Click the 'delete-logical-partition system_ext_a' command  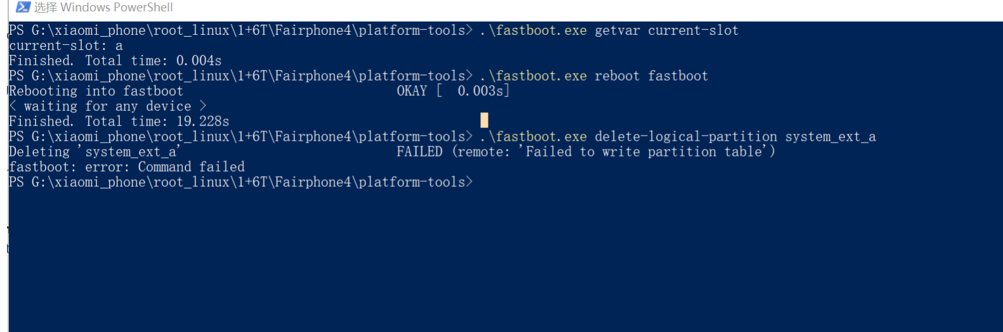735,137
